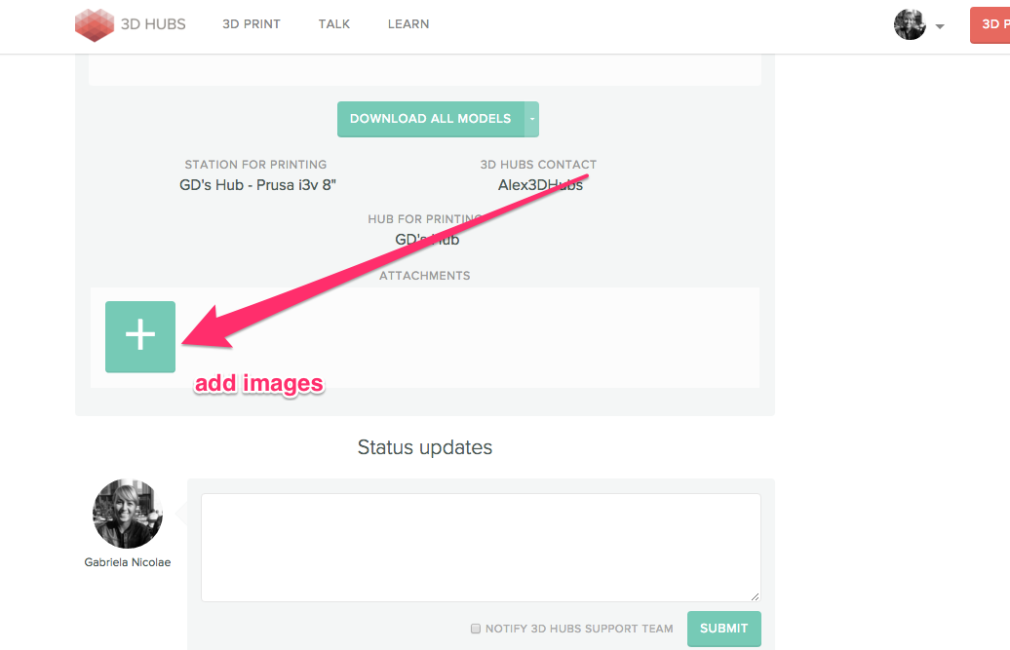1010x650 pixels.
Task: Click the plus icon to add attachments
Action: [140, 336]
